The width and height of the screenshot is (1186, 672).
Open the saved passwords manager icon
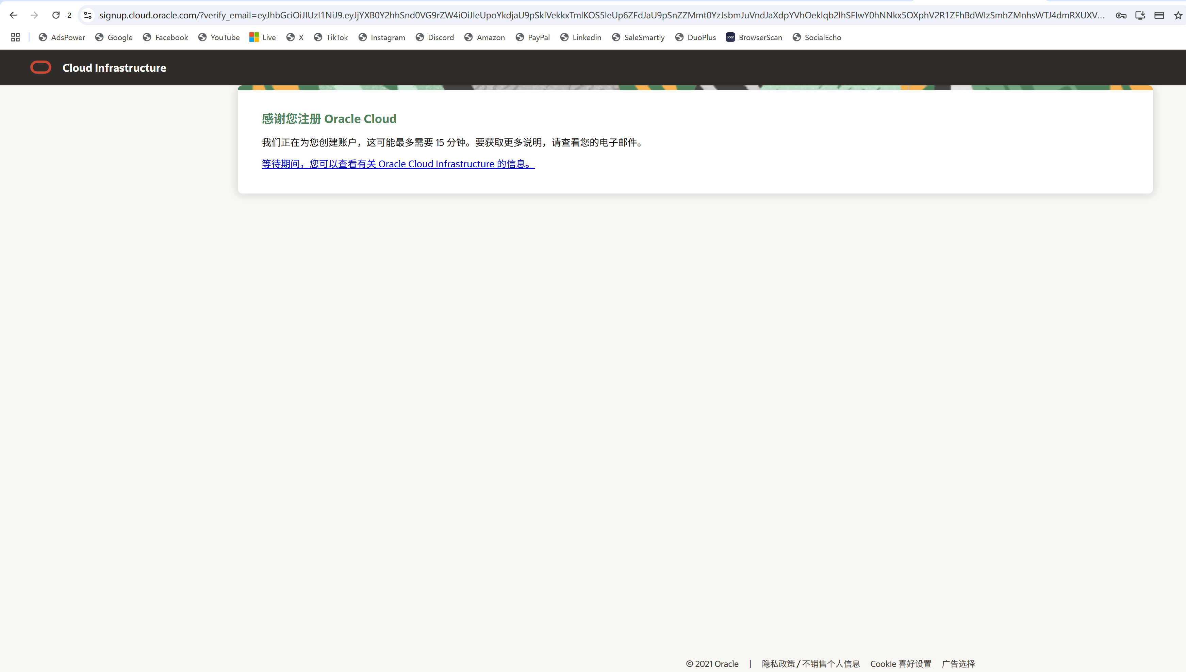pyautogui.click(x=1121, y=15)
